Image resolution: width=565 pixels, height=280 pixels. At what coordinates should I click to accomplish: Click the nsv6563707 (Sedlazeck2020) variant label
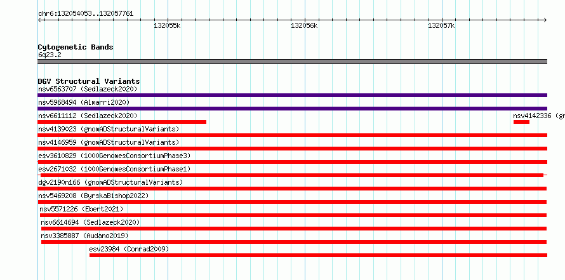88,89
